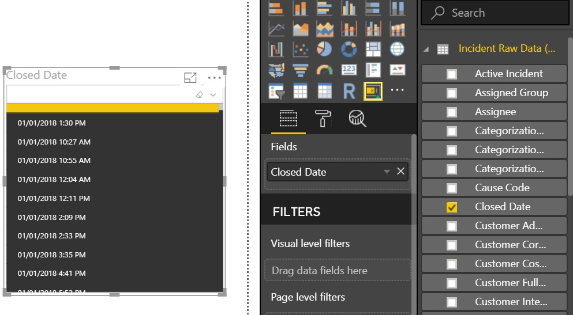Select the R script visual
This screenshot has width=573, height=315.
pos(349,91)
